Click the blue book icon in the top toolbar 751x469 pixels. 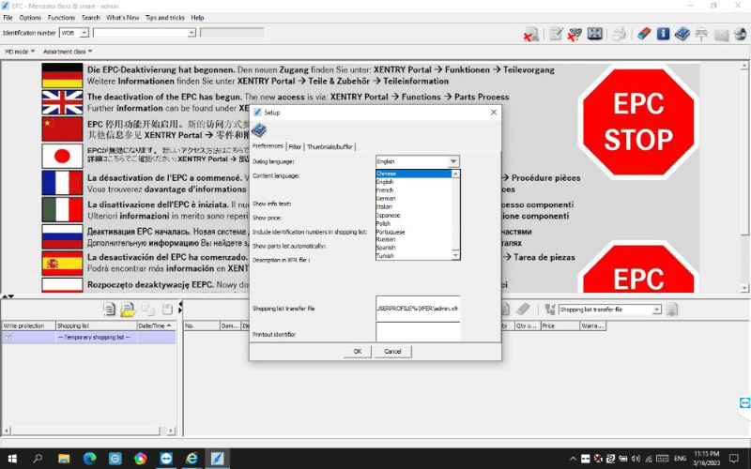pyautogui.click(x=682, y=35)
